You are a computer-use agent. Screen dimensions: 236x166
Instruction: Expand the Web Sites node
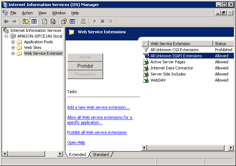13,48
